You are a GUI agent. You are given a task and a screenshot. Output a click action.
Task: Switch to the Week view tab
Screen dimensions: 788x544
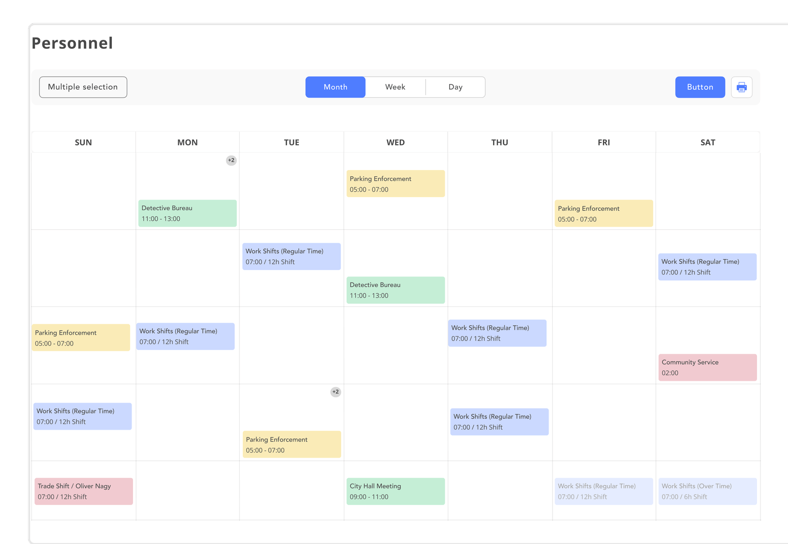click(x=395, y=87)
